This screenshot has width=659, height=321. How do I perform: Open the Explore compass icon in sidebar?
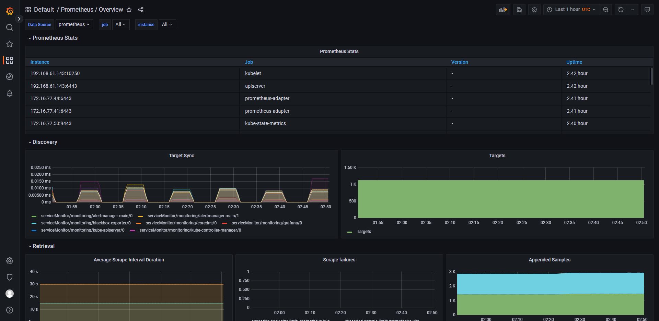pyautogui.click(x=10, y=77)
